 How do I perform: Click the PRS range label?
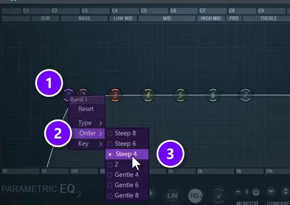(x=234, y=18)
